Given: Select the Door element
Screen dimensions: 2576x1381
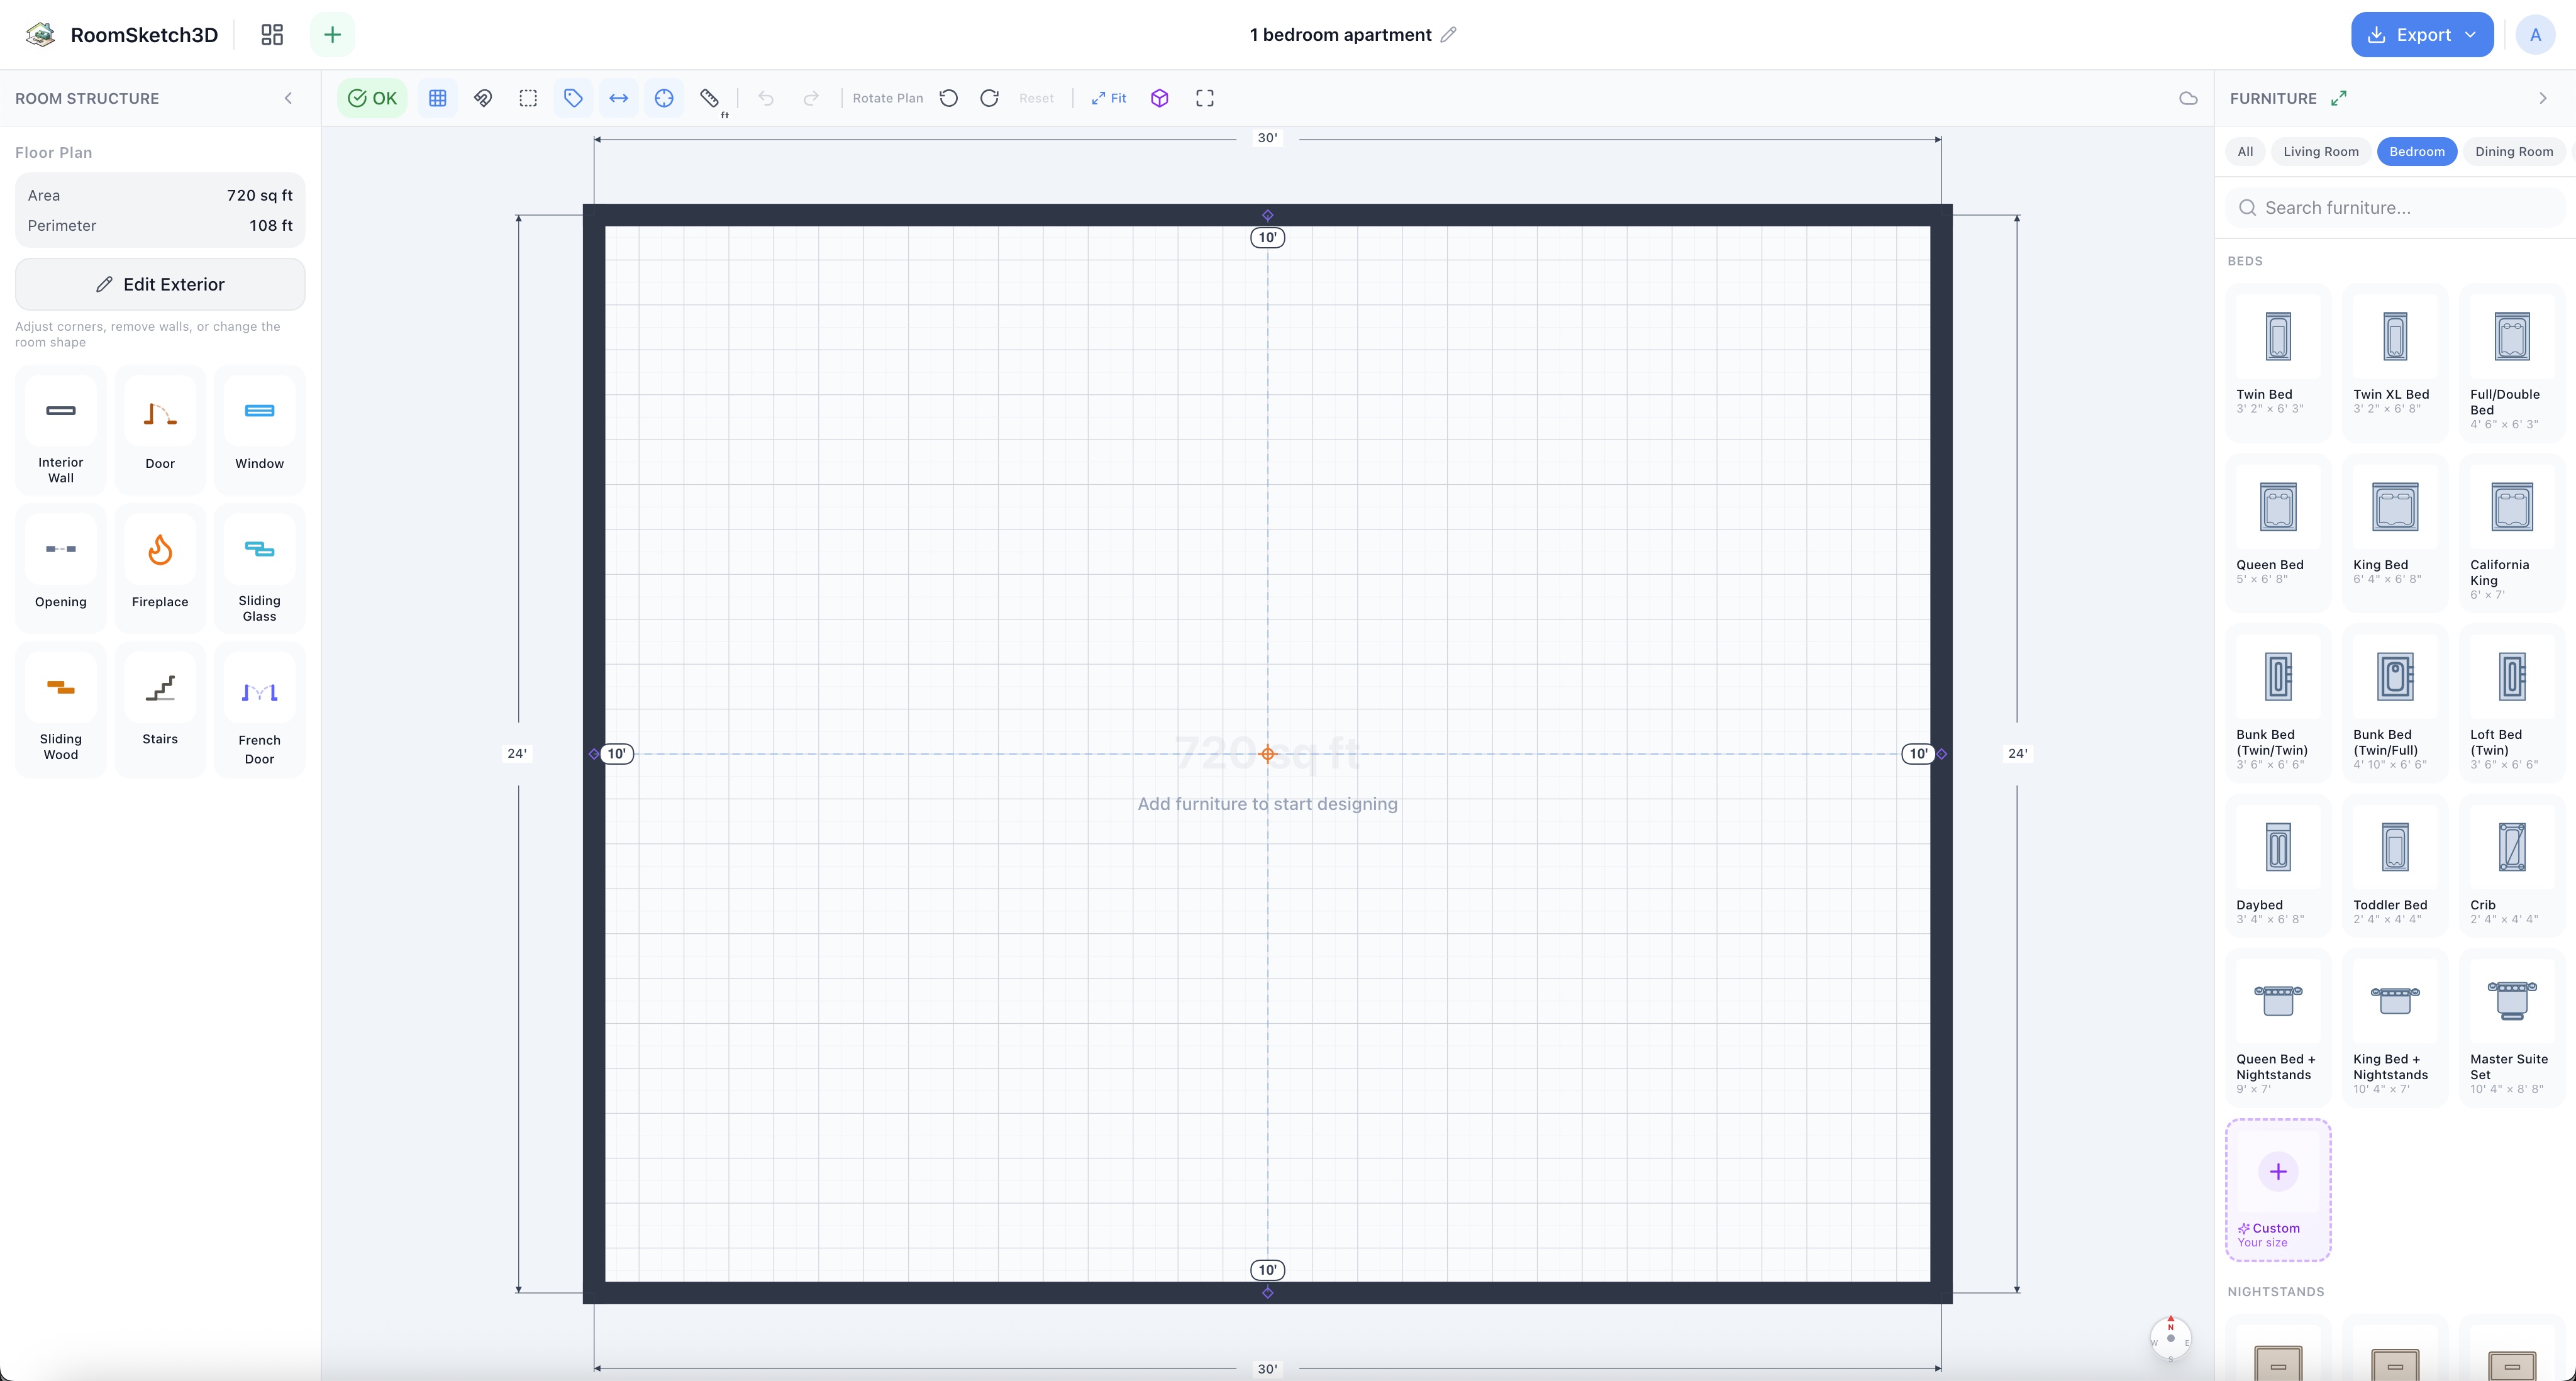Looking at the screenshot, I should pyautogui.click(x=160, y=430).
